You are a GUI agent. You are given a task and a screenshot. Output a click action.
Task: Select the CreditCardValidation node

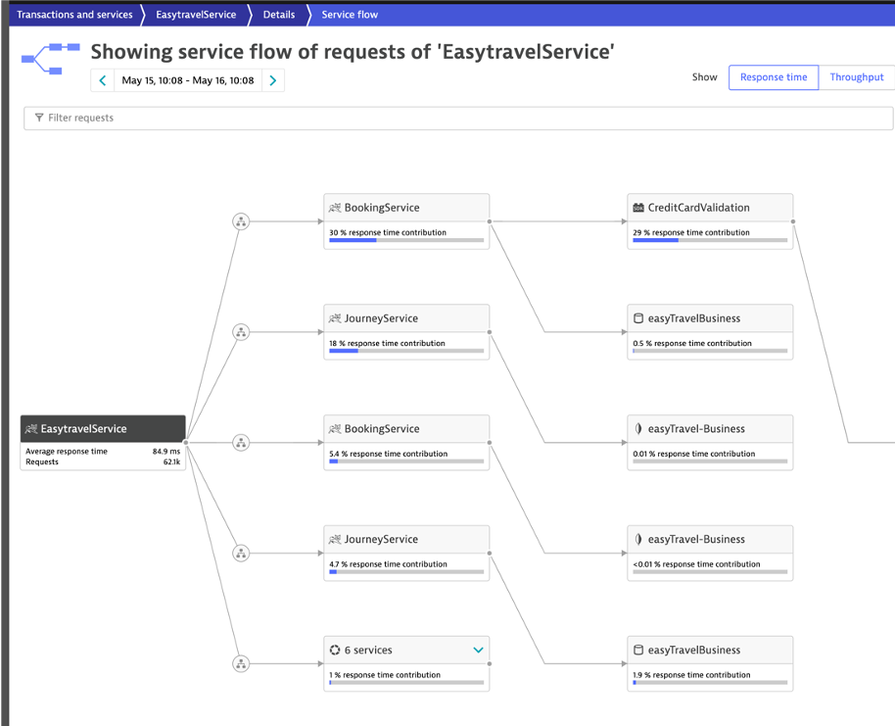[x=710, y=221]
